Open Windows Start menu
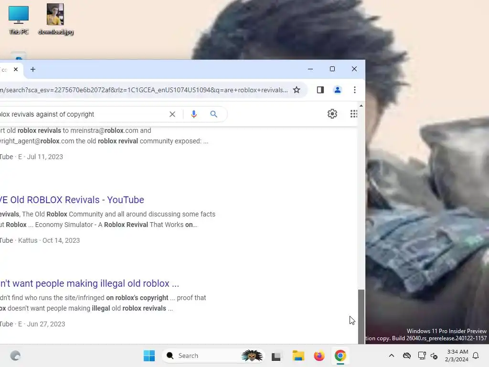489x367 pixels. tap(149, 356)
